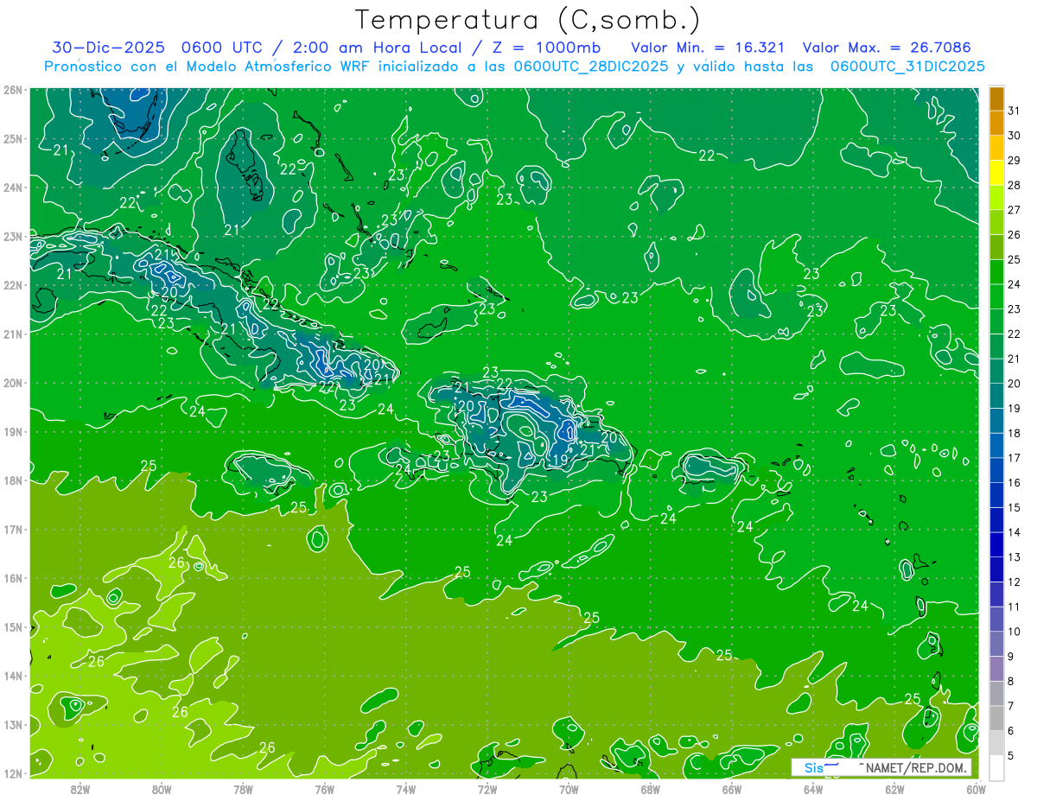Click the "62W" longitude axis label

[x=894, y=789]
